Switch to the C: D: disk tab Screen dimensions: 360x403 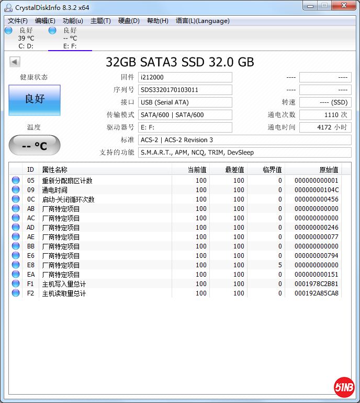tap(26, 38)
